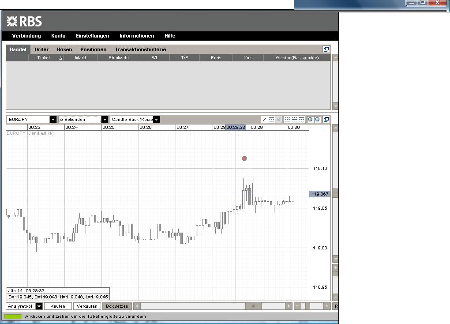This screenshot has height=324, width=450.
Task: Click the 119.10 price axis label
Action: 320,169
